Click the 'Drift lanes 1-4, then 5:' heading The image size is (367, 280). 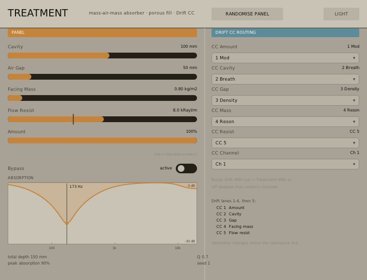(x=234, y=201)
